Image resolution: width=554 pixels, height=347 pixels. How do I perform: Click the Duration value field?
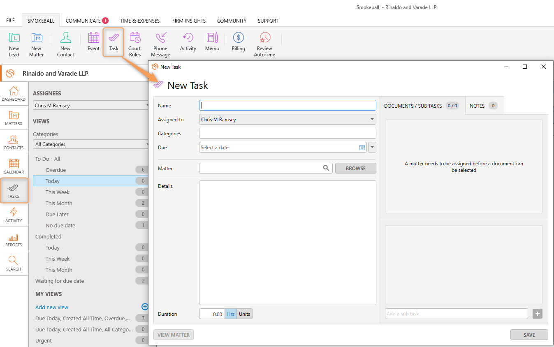click(212, 314)
